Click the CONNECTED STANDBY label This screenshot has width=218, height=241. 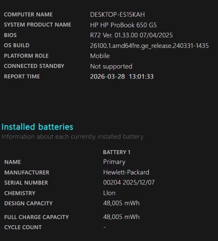click(34, 66)
